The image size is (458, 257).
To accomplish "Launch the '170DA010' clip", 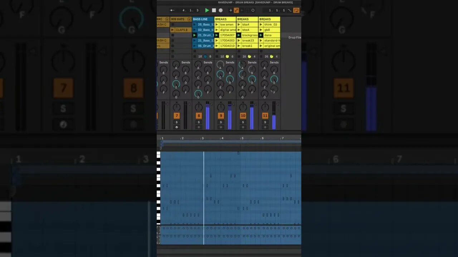I will (216, 46).
